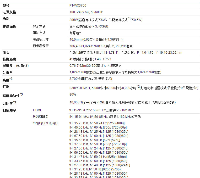Viewport: 200px width, 178px height.
Task: Select the 786,432(1,024 x 768) pixel value
Action: pos(101,46)
